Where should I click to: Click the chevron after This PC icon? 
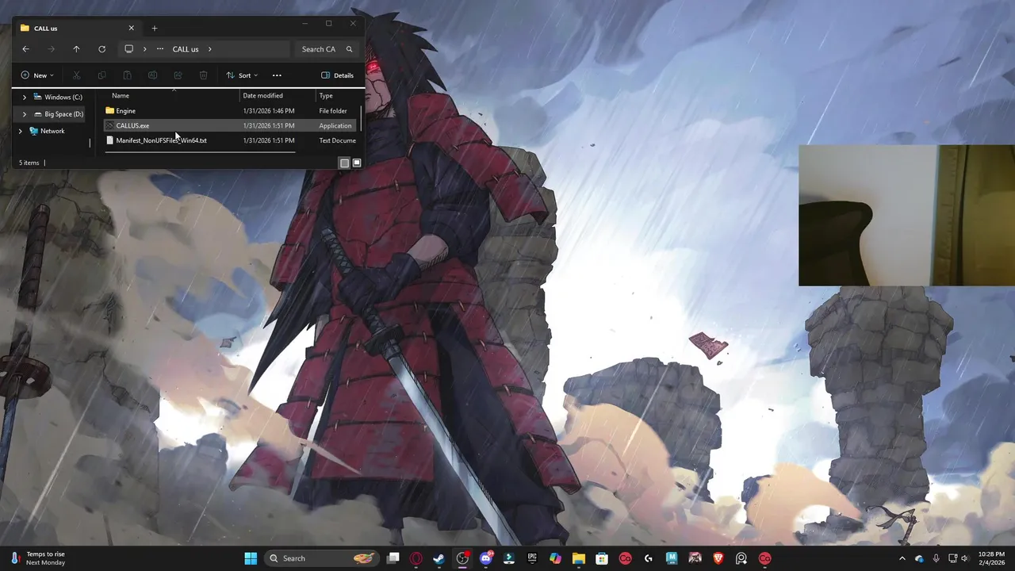click(x=144, y=49)
